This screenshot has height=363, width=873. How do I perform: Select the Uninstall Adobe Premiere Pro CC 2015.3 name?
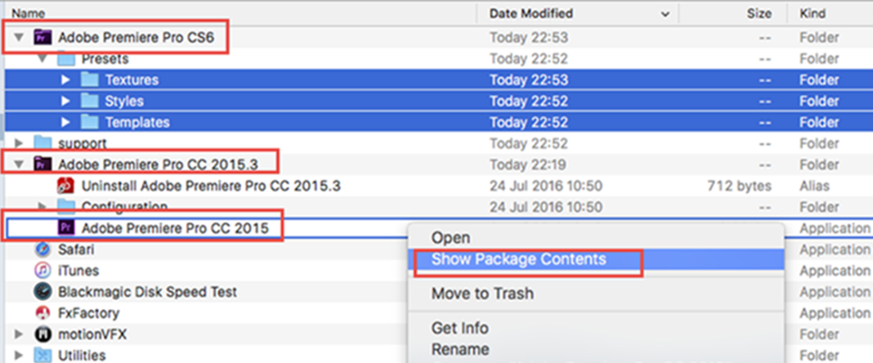(x=211, y=186)
